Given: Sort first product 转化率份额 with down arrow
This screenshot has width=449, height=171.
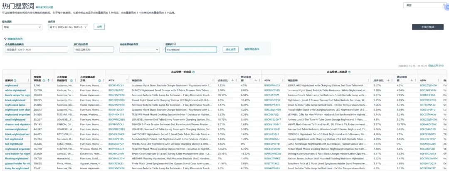Looking at the screenshot, I should 255,81.
